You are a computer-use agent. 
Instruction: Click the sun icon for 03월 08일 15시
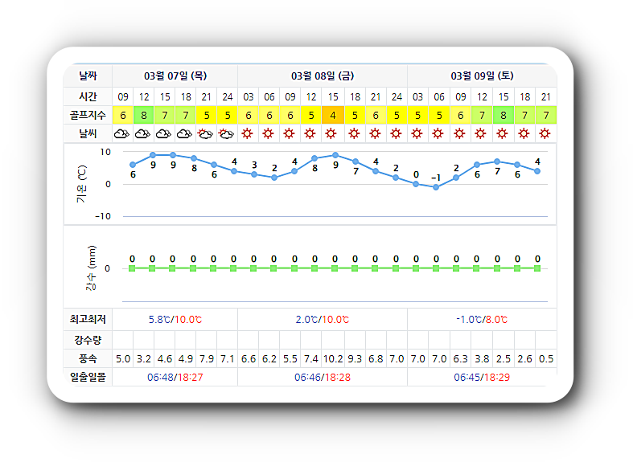coord(331,133)
